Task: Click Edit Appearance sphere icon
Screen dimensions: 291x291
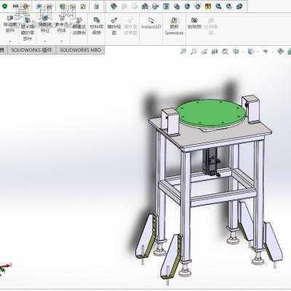Action: [280, 52]
